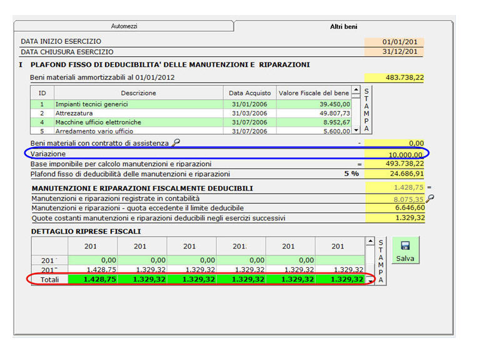Select the Attrezzatura row
484x346 pixels.
pos(191,113)
